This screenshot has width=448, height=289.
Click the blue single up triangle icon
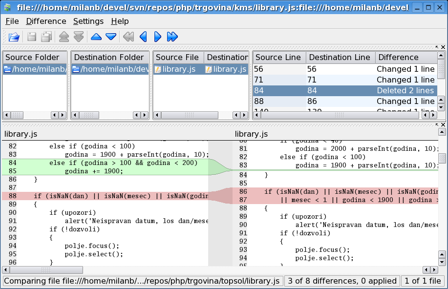click(x=96, y=37)
